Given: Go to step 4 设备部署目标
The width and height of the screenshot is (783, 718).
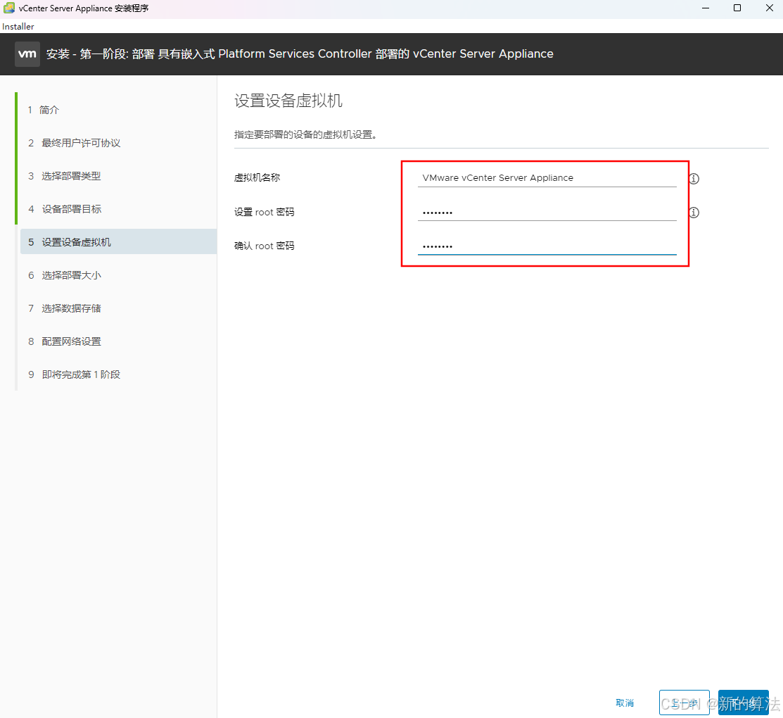Looking at the screenshot, I should point(65,209).
